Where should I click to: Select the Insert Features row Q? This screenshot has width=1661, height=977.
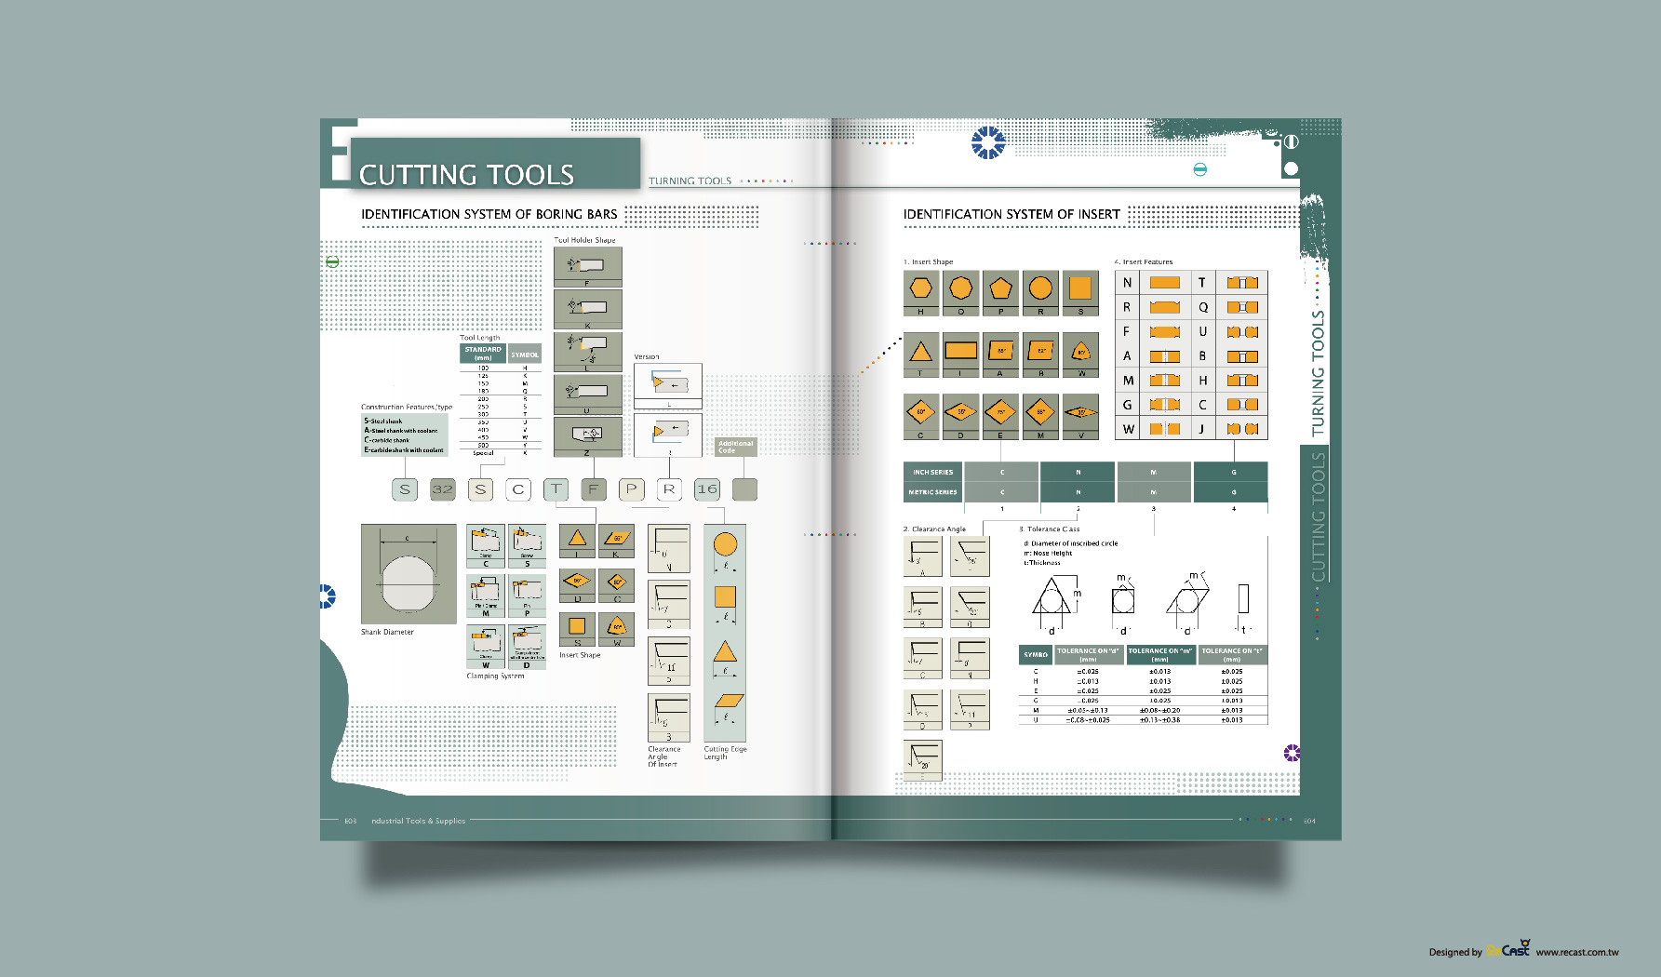click(x=1229, y=307)
